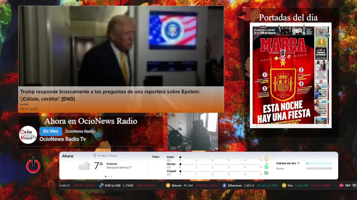Click the 'Ahora' weather heading

click(x=68, y=156)
